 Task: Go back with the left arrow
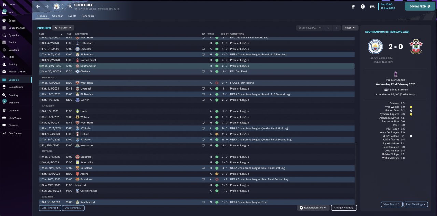pyautogui.click(x=38, y=6)
